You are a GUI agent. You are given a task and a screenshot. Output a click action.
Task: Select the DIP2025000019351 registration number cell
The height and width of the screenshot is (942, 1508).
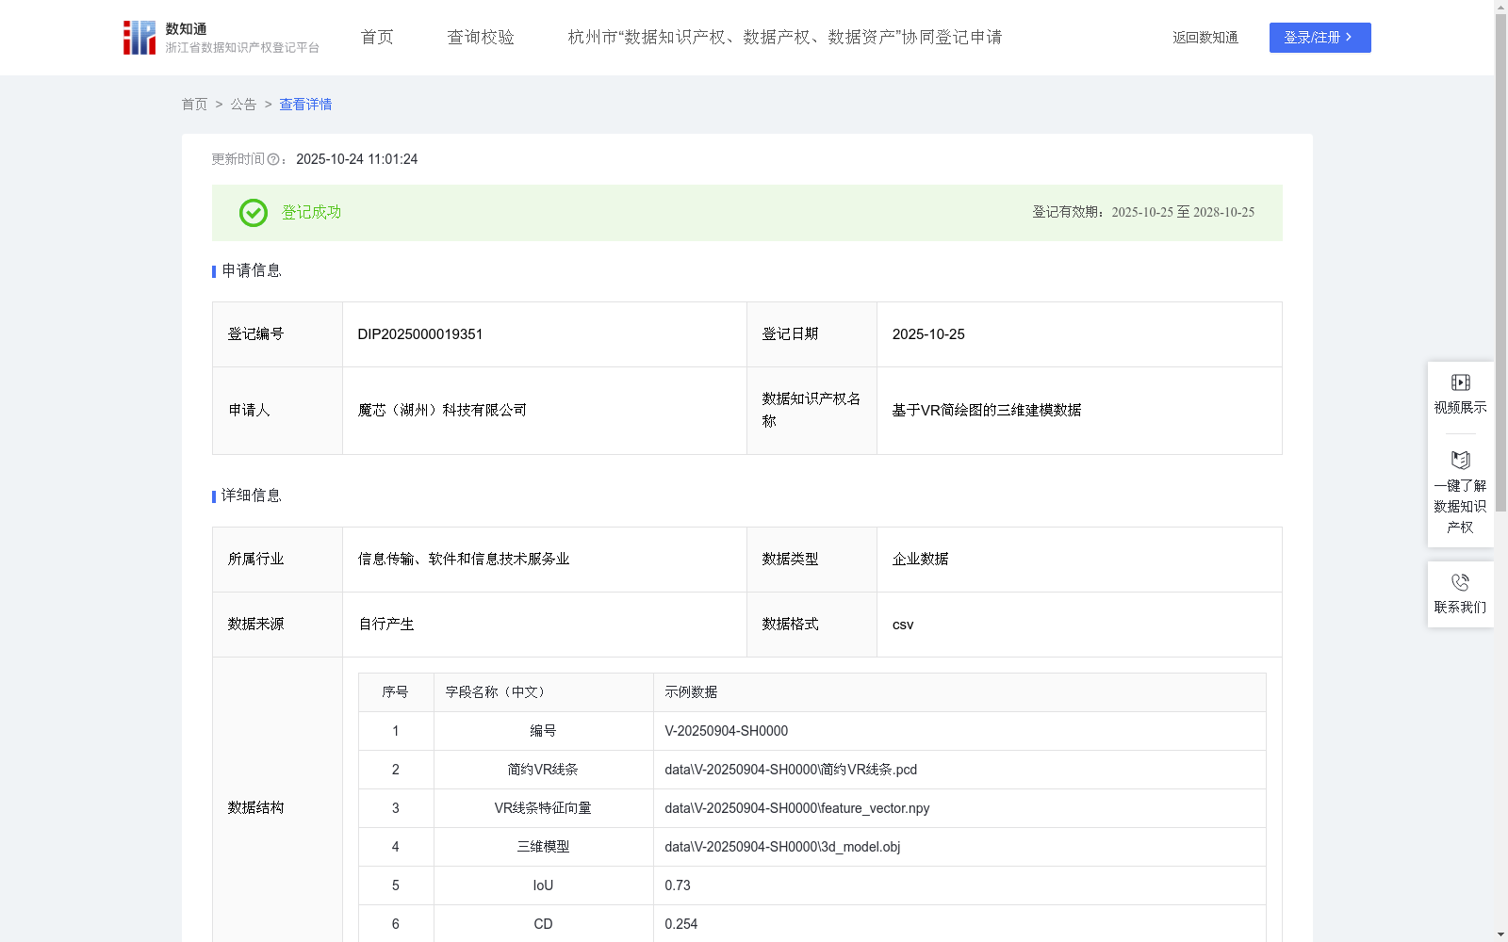(x=419, y=334)
